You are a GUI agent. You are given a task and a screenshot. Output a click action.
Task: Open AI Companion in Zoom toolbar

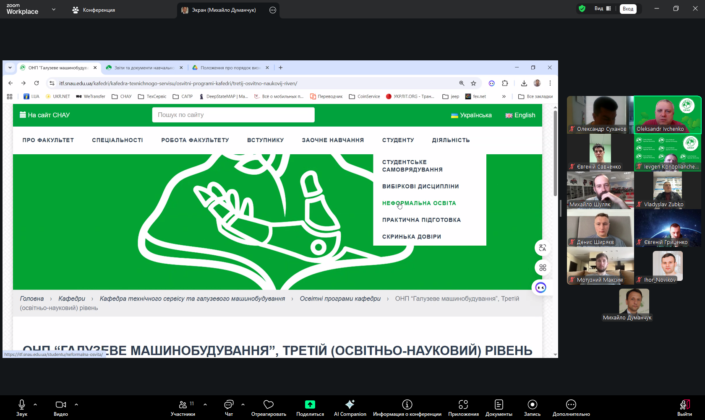350,404
